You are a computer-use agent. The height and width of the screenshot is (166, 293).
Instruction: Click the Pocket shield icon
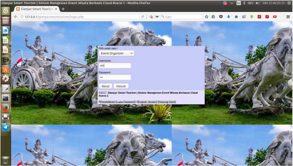(x=221, y=17)
